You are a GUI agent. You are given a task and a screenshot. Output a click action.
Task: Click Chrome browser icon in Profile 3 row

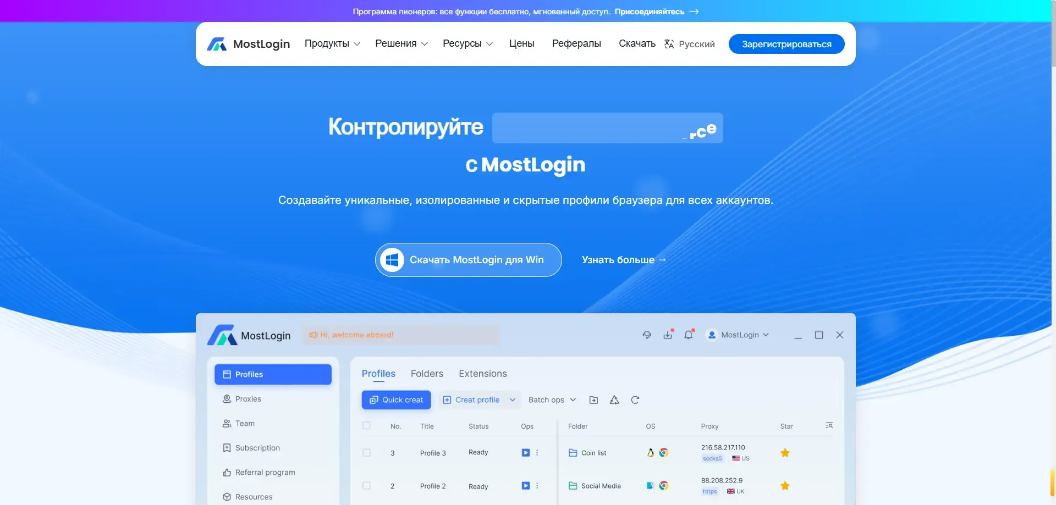(664, 453)
